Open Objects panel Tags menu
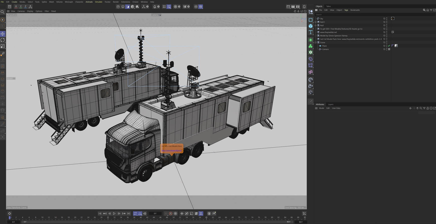This screenshot has height=224, width=436. point(346,10)
